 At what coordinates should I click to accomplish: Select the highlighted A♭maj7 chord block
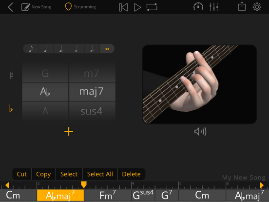click(60, 196)
